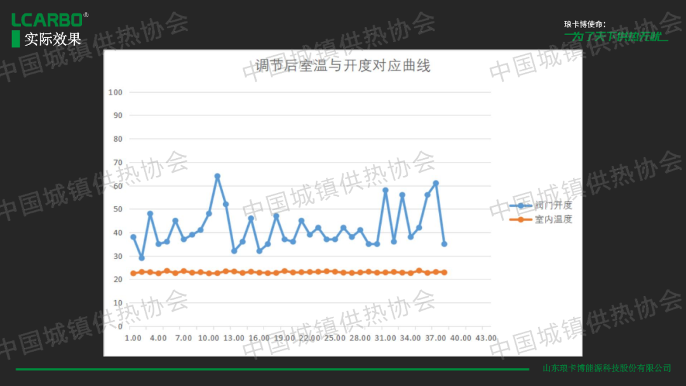Click the lowest blue data point near 29
This screenshot has width=686, height=386.
click(142, 258)
